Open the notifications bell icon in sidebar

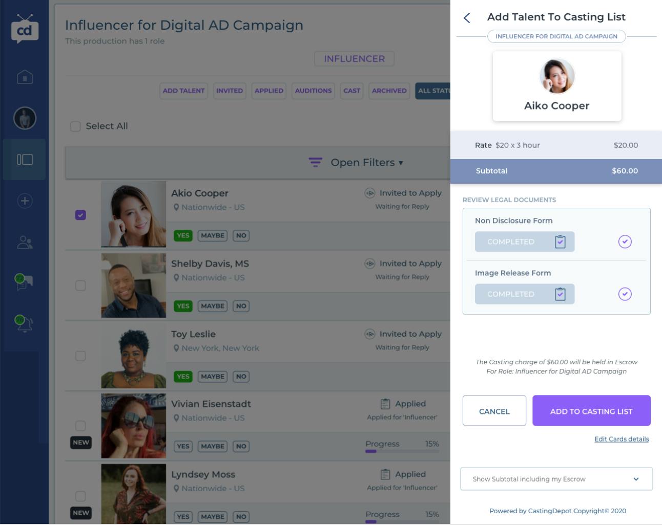[24, 323]
